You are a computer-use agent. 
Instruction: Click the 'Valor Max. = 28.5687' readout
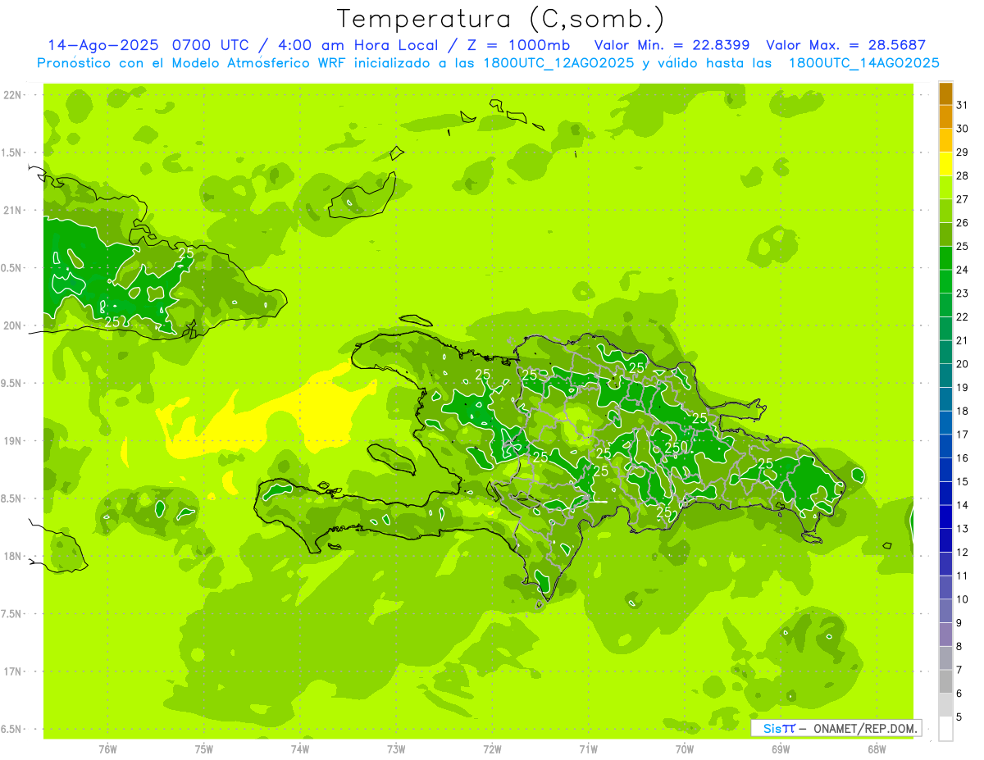pyautogui.click(x=845, y=45)
